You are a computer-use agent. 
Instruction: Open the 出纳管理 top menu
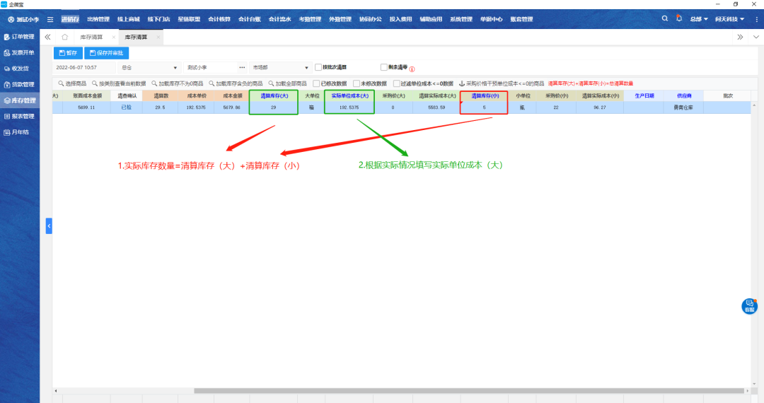pos(98,19)
